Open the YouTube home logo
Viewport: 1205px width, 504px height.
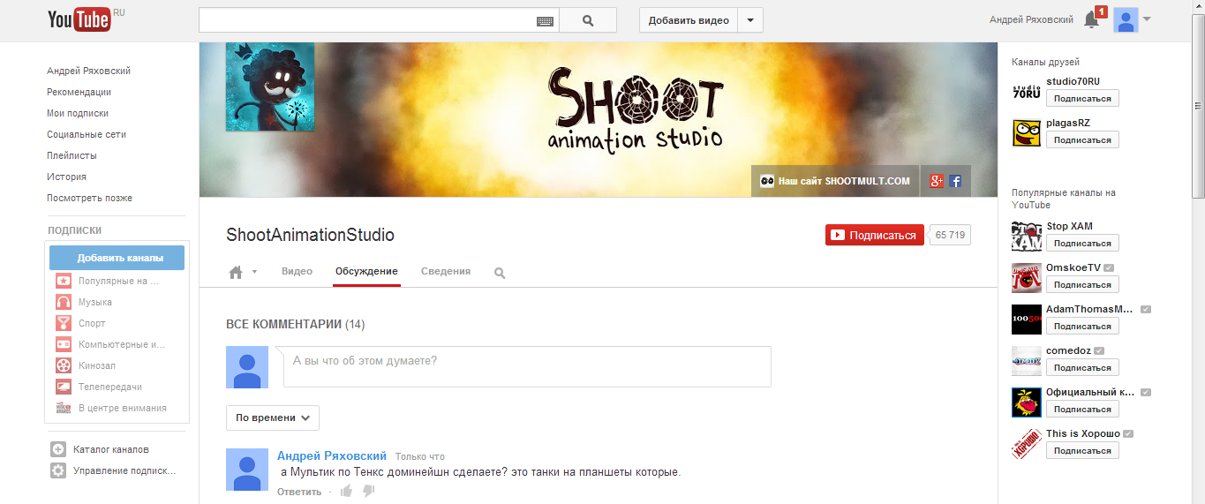tap(78, 19)
